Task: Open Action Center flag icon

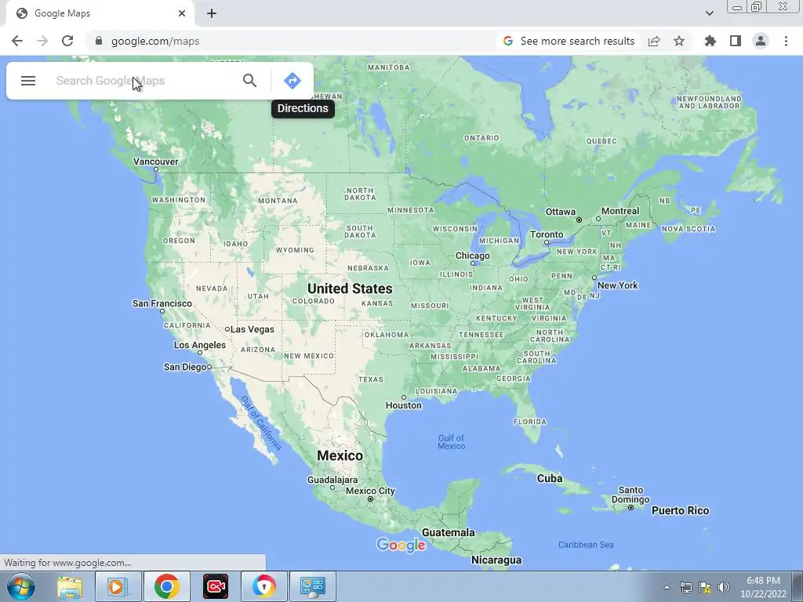Action: pyautogui.click(x=705, y=587)
